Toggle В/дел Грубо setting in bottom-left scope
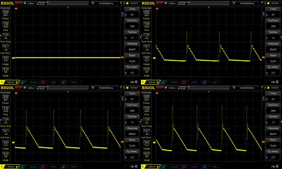Screen dimensions: 282x169 [132, 144]
